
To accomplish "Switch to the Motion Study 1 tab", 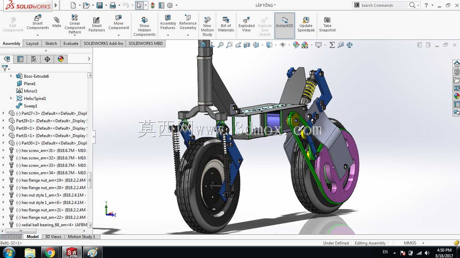I will click(x=81, y=237).
